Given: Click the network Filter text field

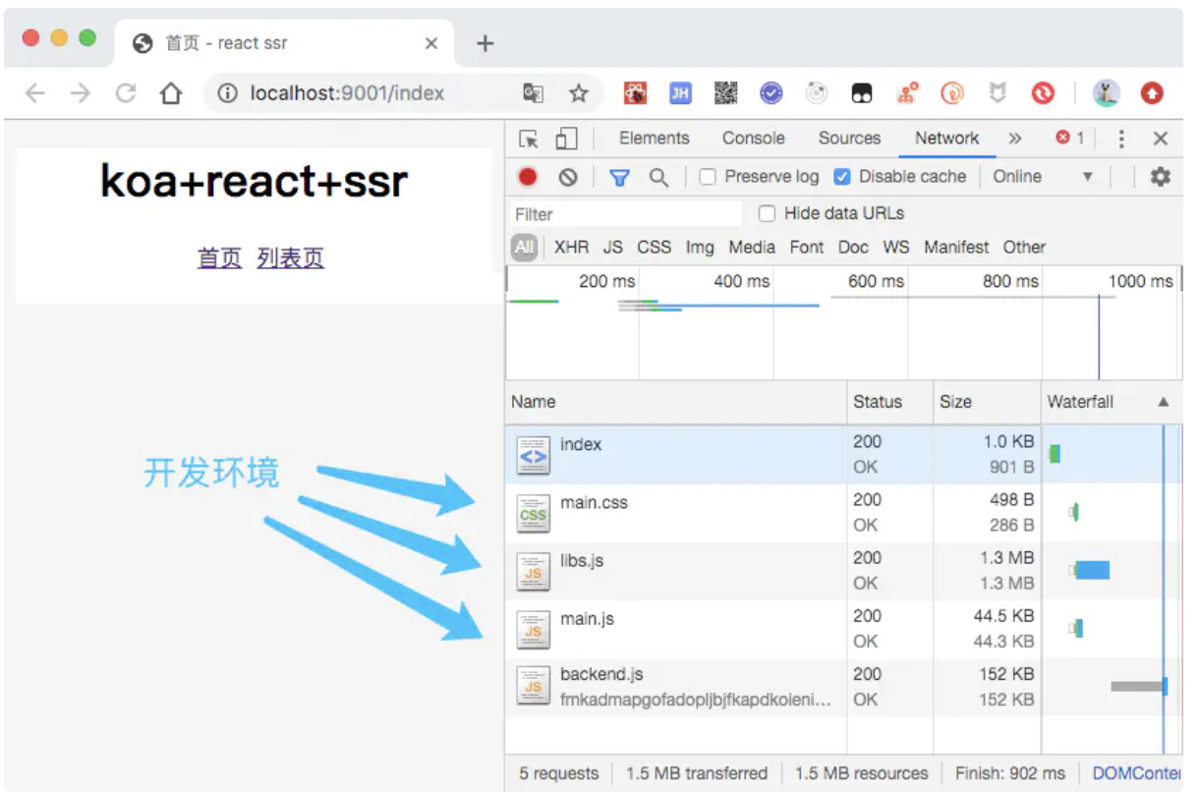Looking at the screenshot, I should (x=625, y=214).
